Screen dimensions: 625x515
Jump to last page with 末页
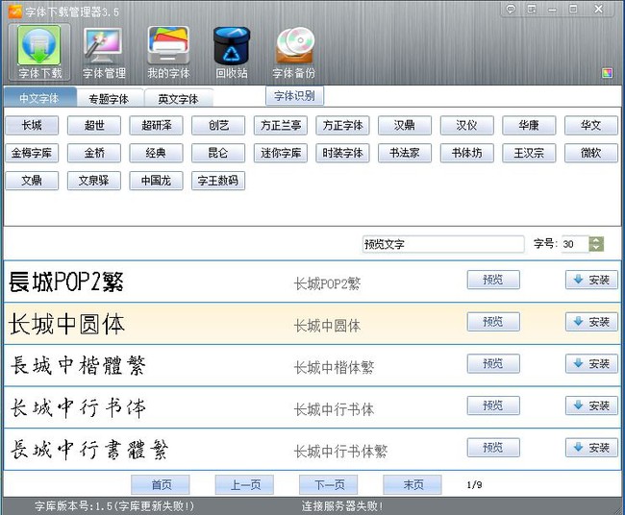(412, 485)
